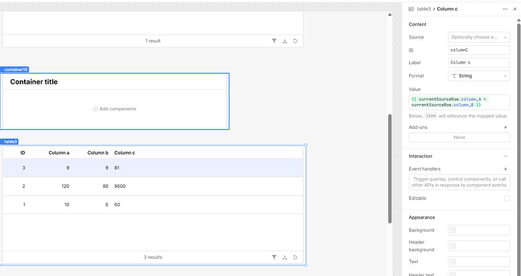Refresh table3 with the reload icon
Screen dimensions: 521x276
pos(295,257)
